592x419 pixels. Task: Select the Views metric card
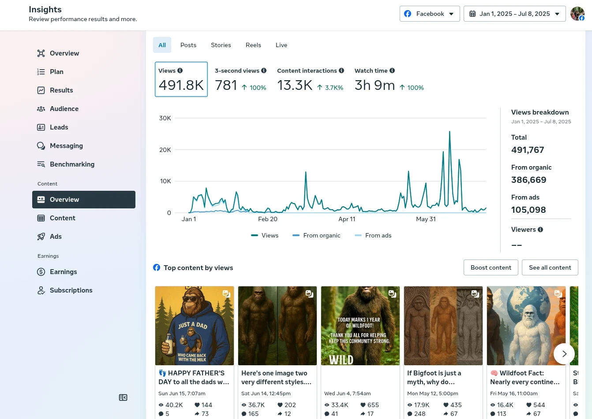pos(181,79)
